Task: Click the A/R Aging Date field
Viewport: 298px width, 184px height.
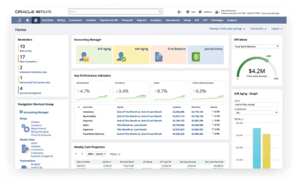Action: tap(256, 105)
